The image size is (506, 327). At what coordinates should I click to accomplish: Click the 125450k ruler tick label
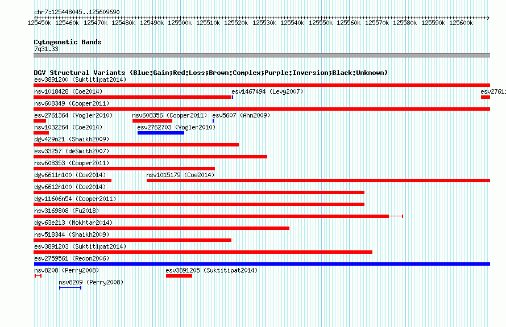39,23
